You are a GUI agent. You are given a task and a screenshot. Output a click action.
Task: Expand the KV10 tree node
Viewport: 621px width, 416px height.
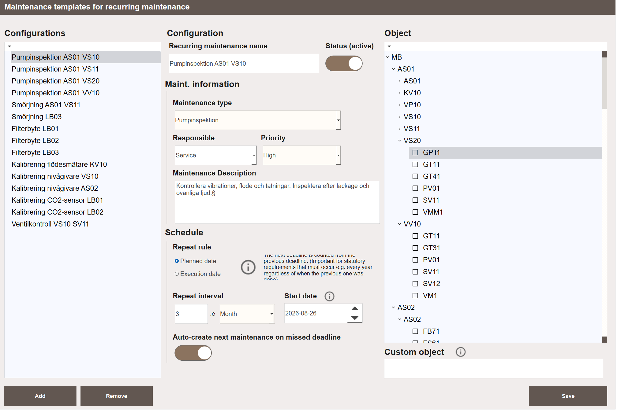click(x=399, y=93)
